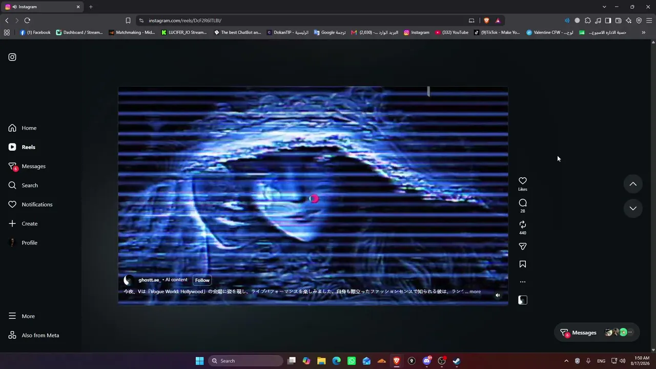Click the browser back arrow

[7, 20]
